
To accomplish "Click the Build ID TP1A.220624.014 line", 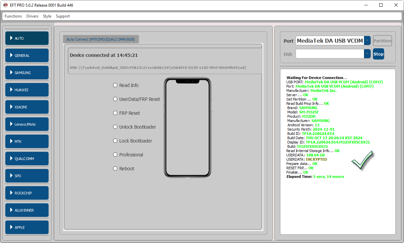I will tap(311, 134).
